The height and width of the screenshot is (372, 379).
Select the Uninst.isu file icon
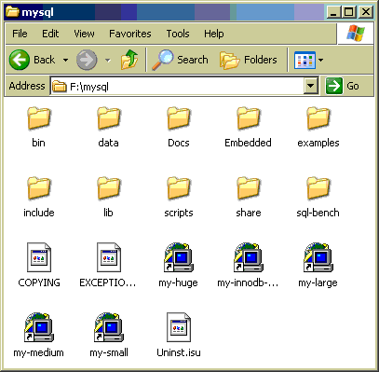coord(179,327)
